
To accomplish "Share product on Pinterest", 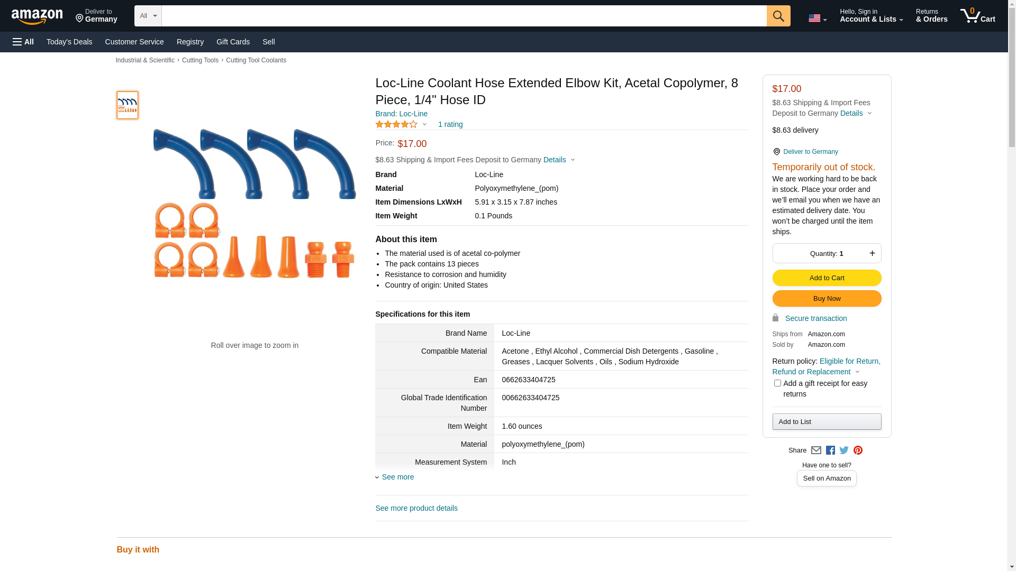I will click(x=858, y=450).
